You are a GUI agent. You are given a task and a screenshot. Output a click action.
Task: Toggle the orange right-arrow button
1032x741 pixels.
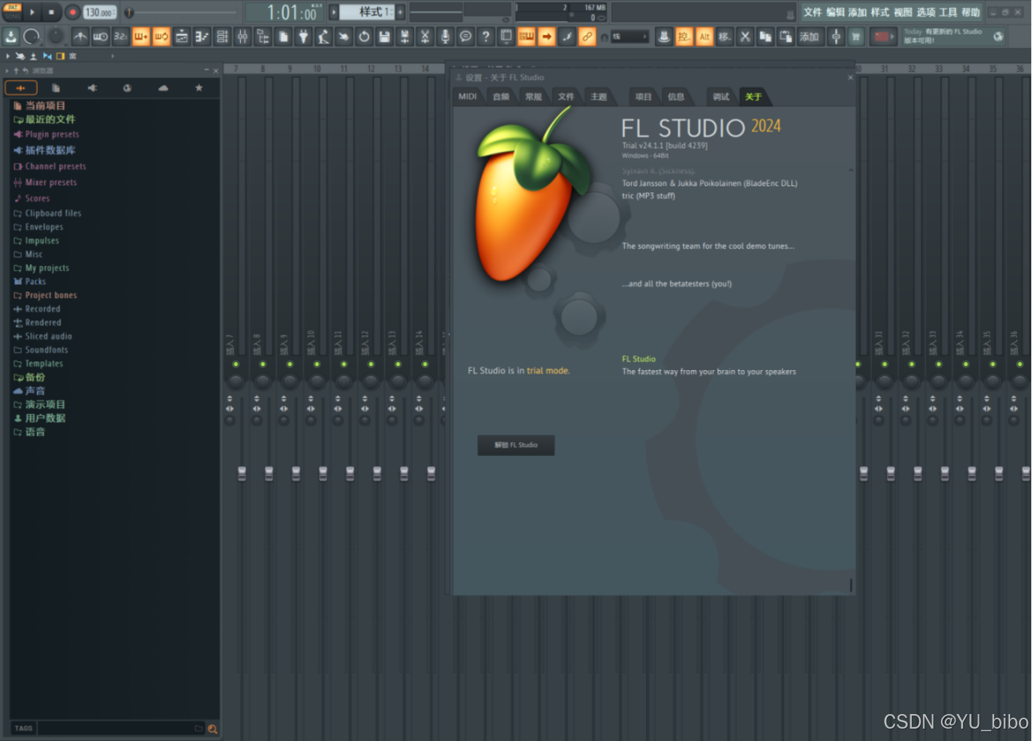point(547,36)
